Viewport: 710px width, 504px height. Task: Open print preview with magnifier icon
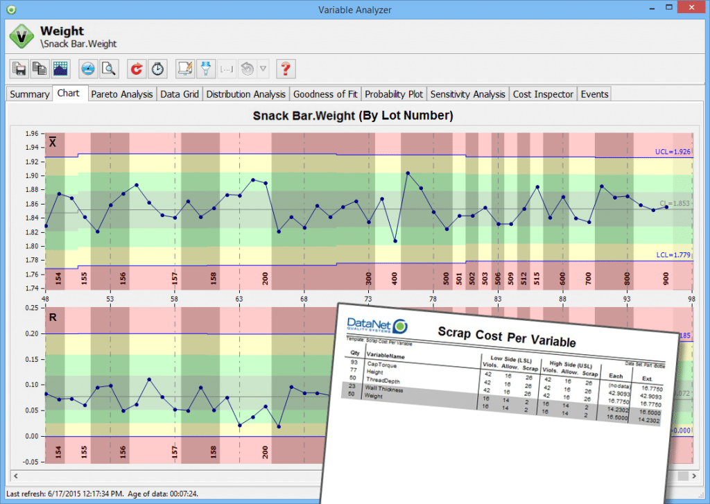[109, 69]
